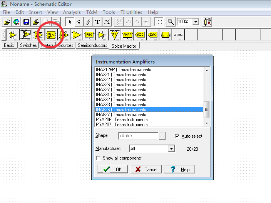Screen dimensions: 271x203
Task: Select the pointer arrow tool
Action: coord(70,22)
